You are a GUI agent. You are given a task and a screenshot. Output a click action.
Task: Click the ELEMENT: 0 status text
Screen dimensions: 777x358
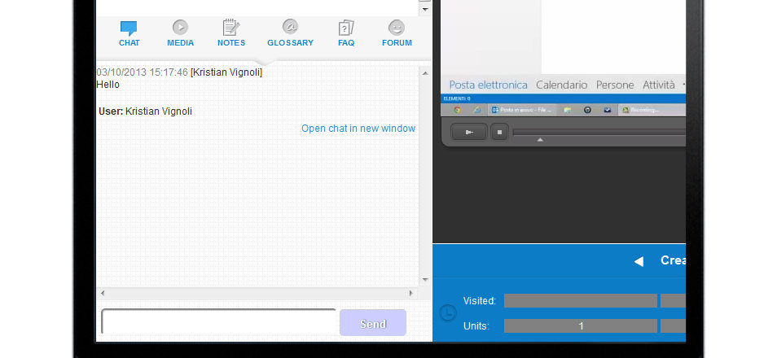pos(457,98)
